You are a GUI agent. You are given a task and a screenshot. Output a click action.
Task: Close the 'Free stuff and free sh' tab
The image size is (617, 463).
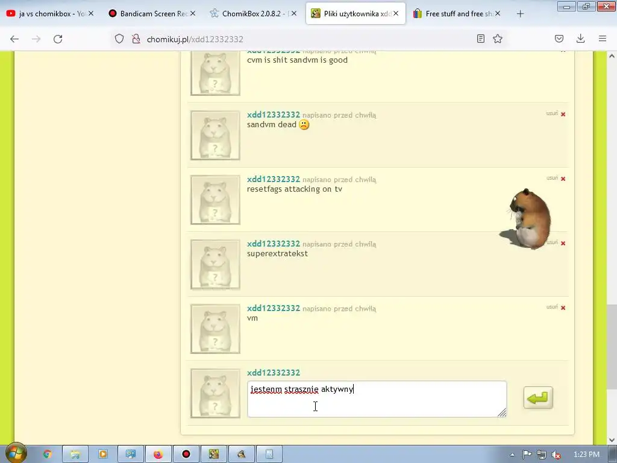click(x=498, y=13)
